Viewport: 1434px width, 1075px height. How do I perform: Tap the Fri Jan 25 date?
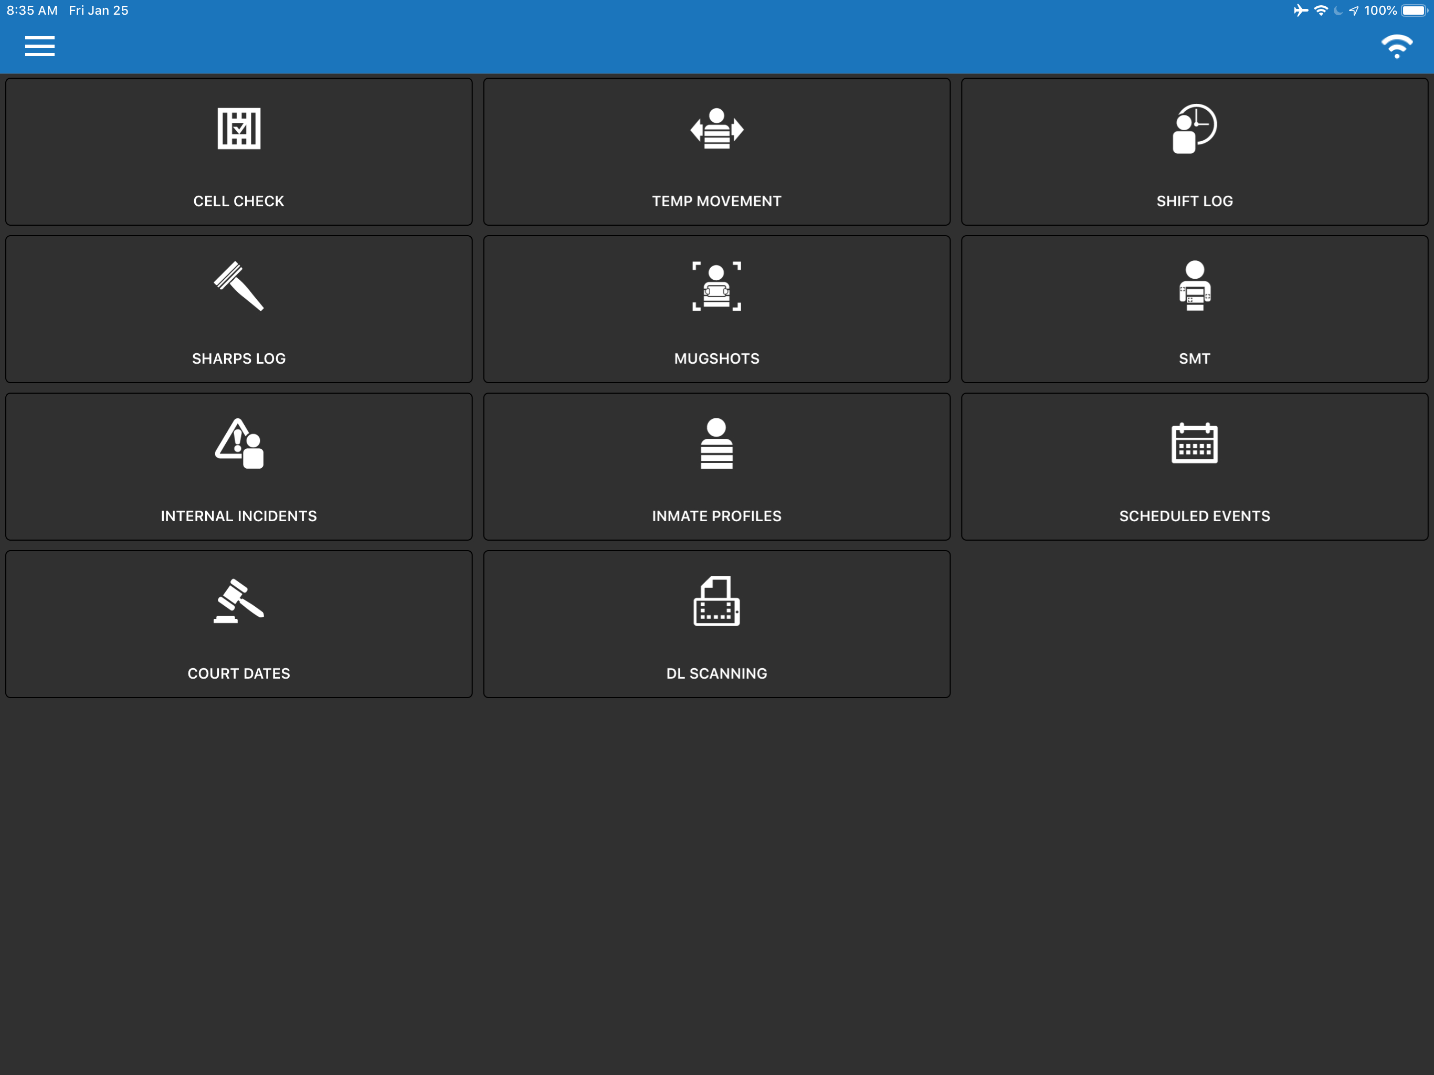pos(99,10)
